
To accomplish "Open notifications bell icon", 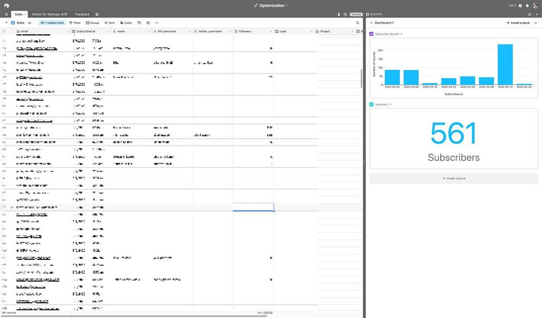I will coord(527,5).
